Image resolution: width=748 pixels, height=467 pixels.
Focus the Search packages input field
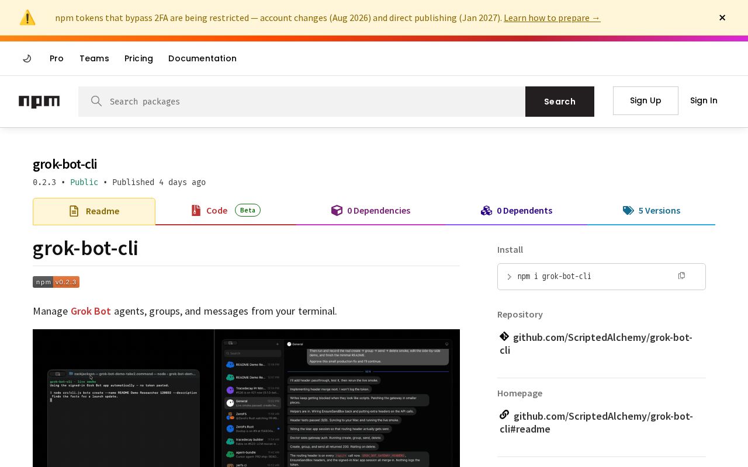pyautogui.click(x=302, y=102)
